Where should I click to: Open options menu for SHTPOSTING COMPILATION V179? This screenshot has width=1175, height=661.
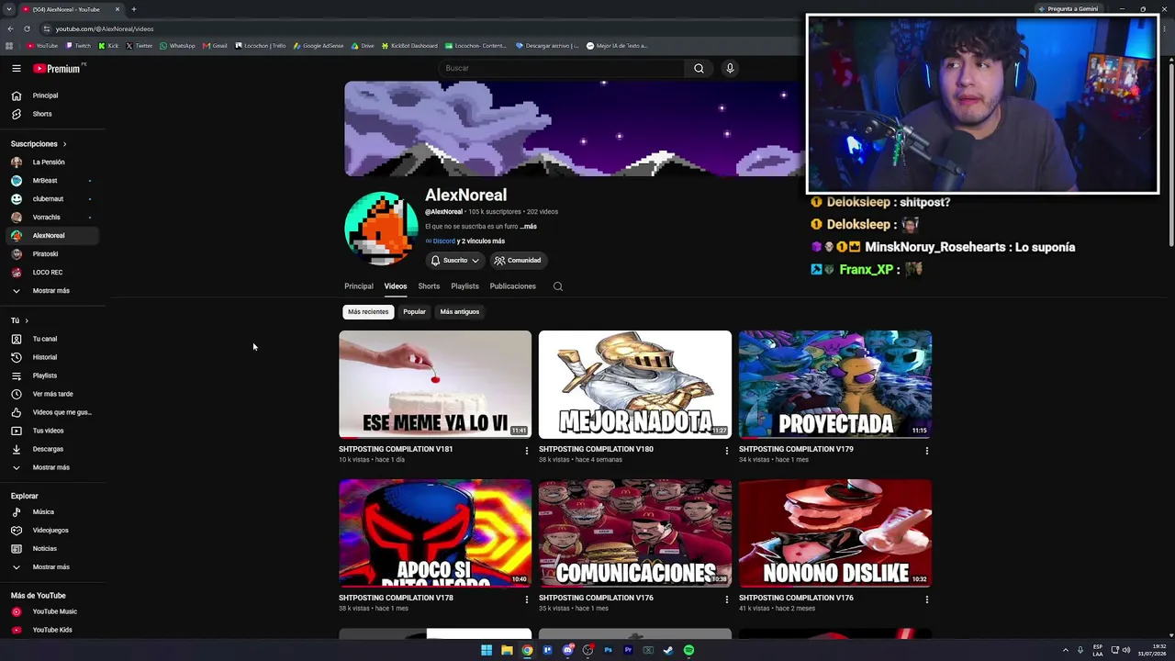pyautogui.click(x=926, y=451)
